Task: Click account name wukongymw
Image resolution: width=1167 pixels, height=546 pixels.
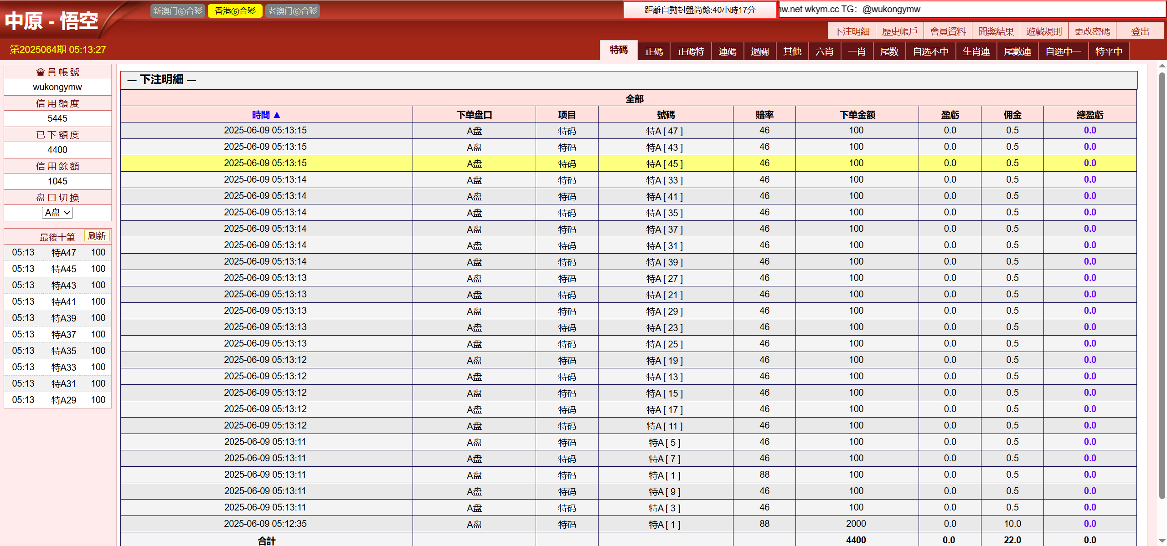Action: tap(57, 87)
